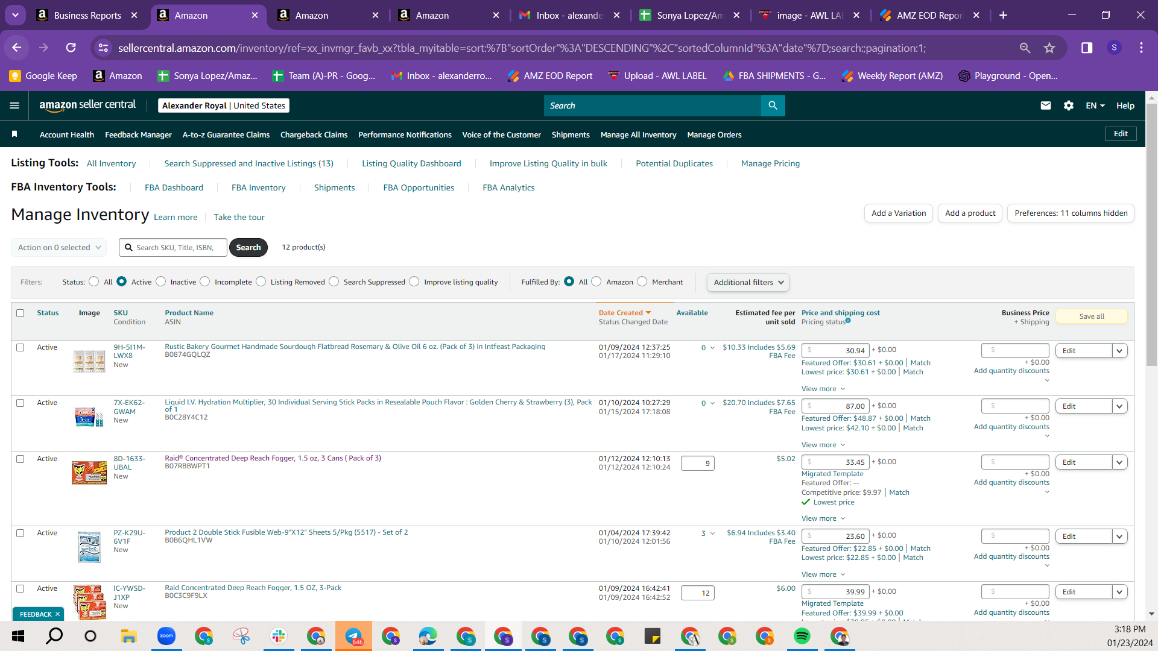Open the FBA SHIPMENTS bookmark
This screenshot has width=1158, height=651.
[774, 76]
